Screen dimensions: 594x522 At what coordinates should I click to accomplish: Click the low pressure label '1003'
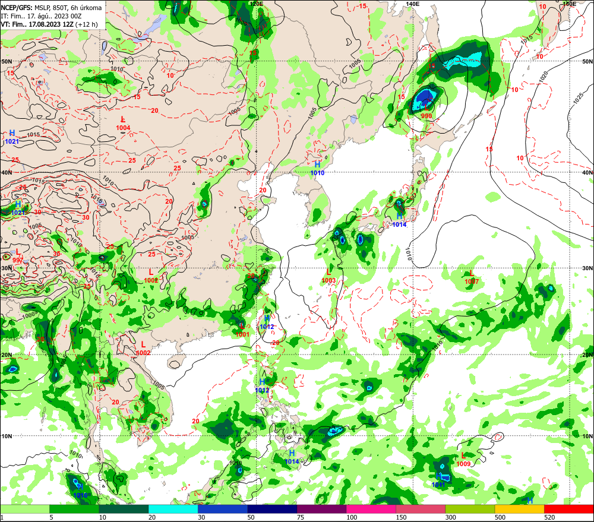tap(328, 280)
